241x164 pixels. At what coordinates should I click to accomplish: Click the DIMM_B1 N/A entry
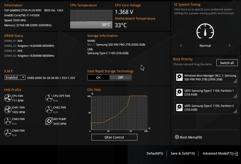pos(13,51)
